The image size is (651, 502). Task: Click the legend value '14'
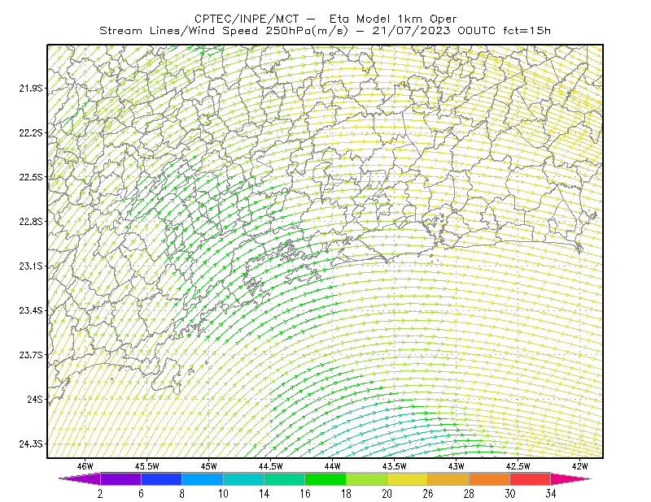(x=264, y=494)
